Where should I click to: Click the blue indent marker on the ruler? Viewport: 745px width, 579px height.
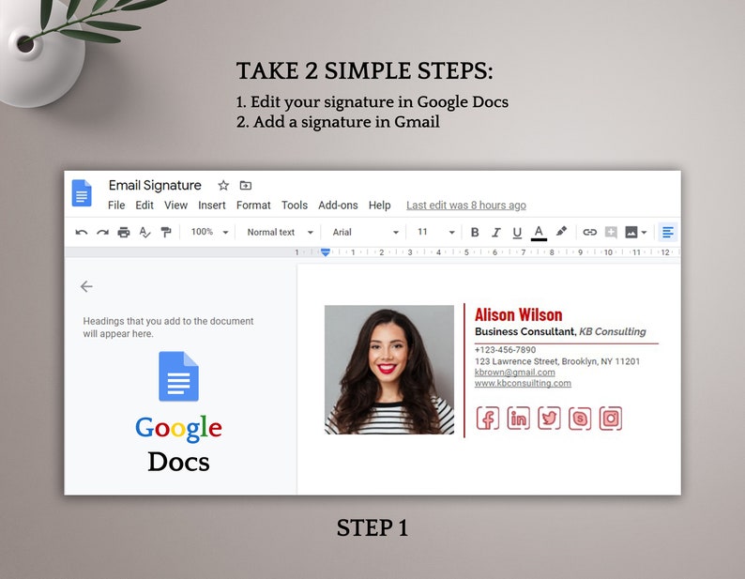[x=326, y=252]
